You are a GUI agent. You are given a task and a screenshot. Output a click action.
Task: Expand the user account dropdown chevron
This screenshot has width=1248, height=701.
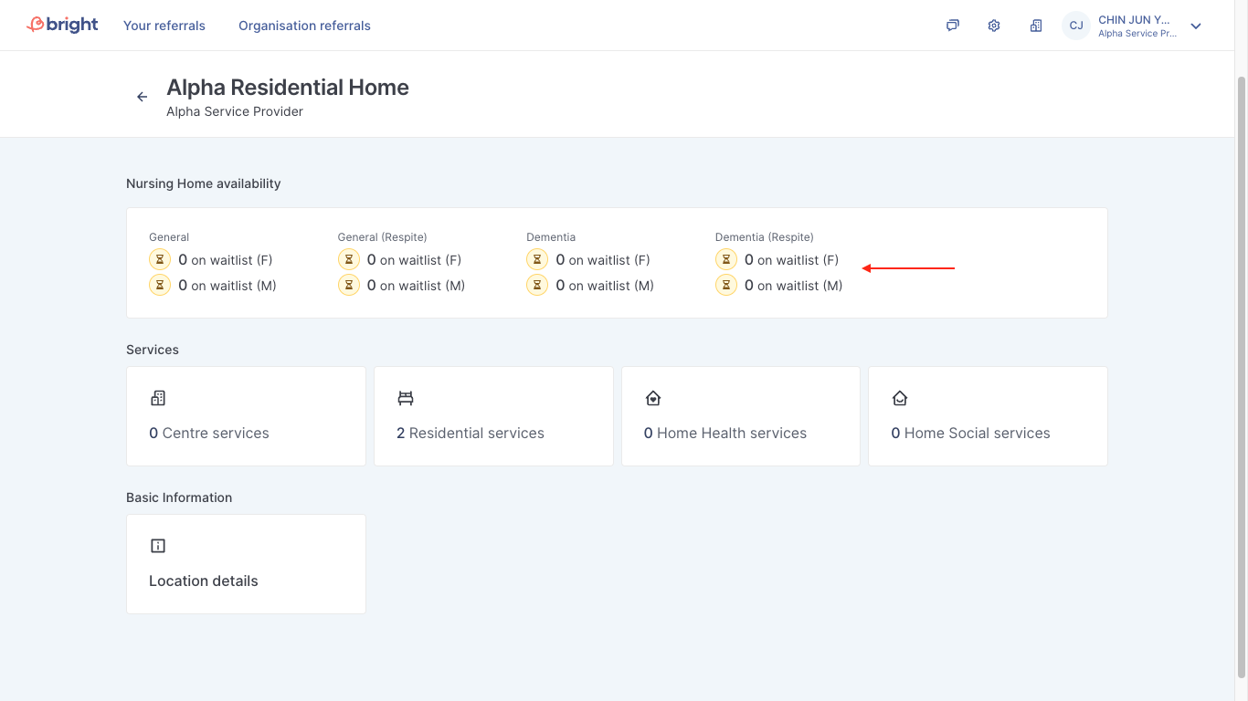(x=1196, y=26)
